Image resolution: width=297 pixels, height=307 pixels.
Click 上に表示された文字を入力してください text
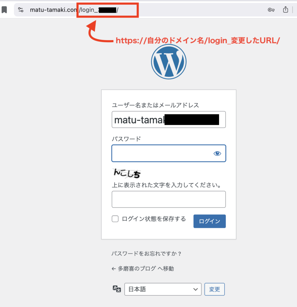click(x=166, y=185)
